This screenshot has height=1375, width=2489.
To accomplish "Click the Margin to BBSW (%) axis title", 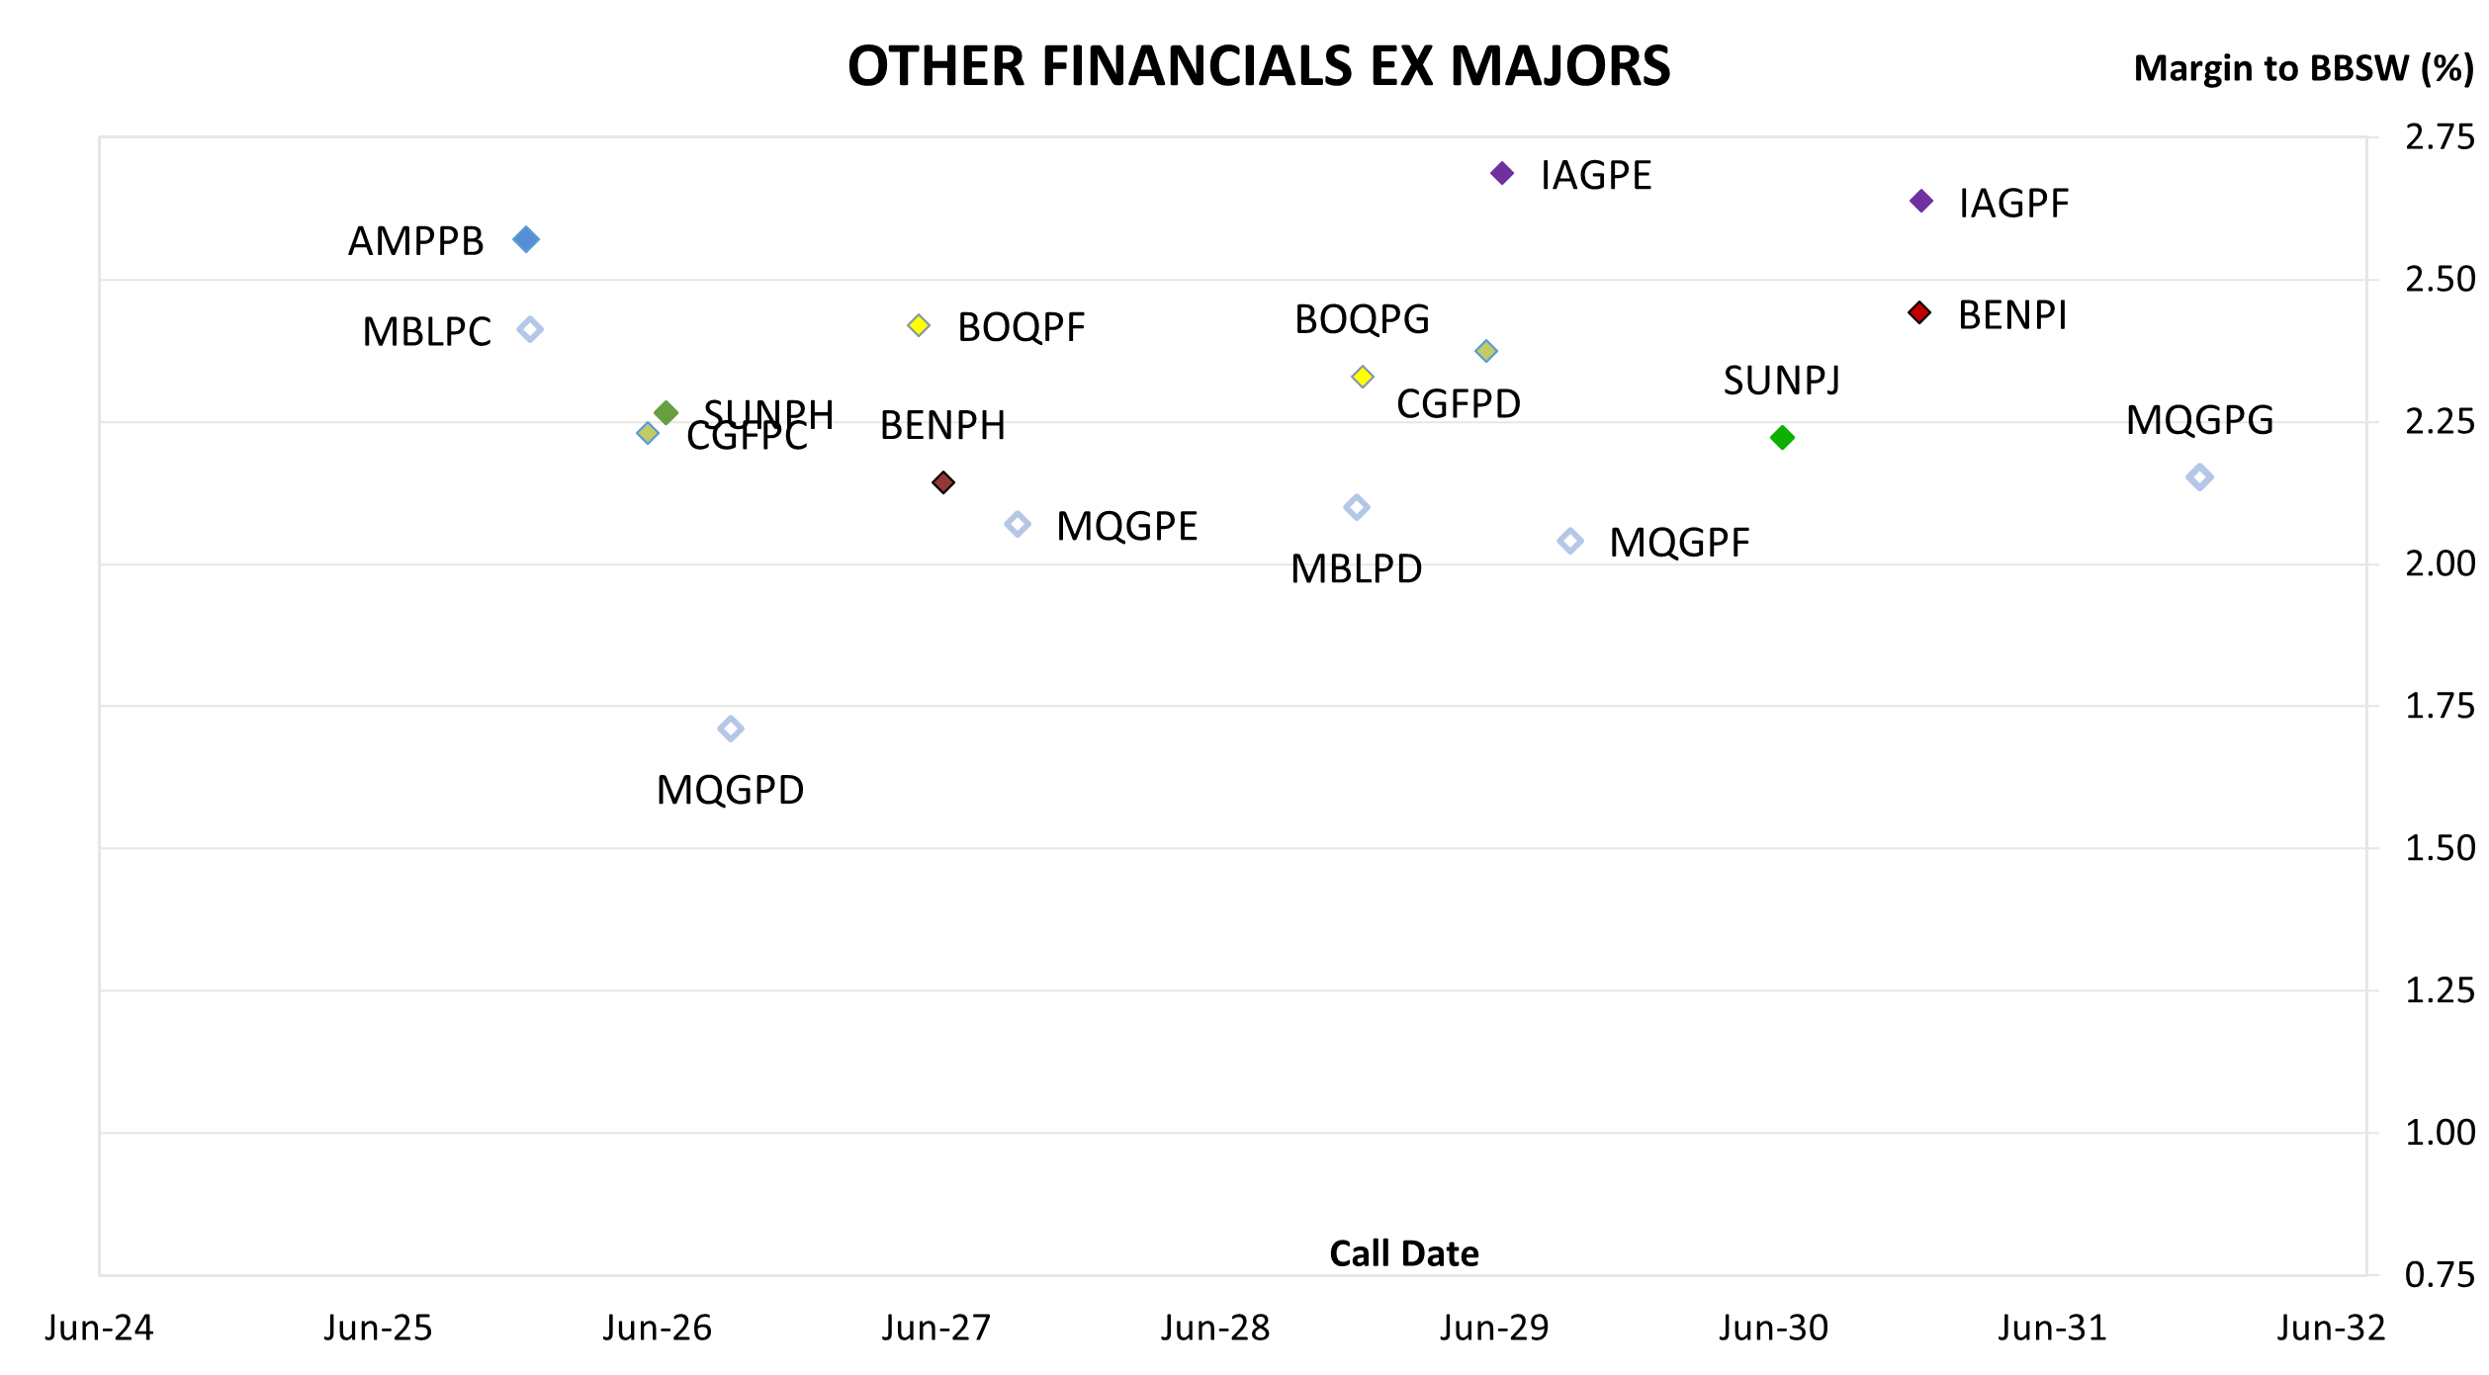I will (2304, 68).
